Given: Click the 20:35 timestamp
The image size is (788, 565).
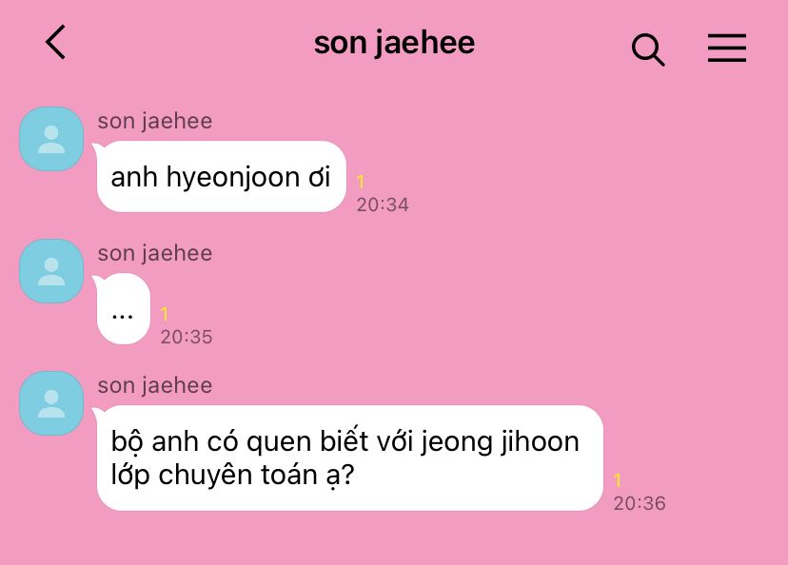Looking at the screenshot, I should [187, 337].
